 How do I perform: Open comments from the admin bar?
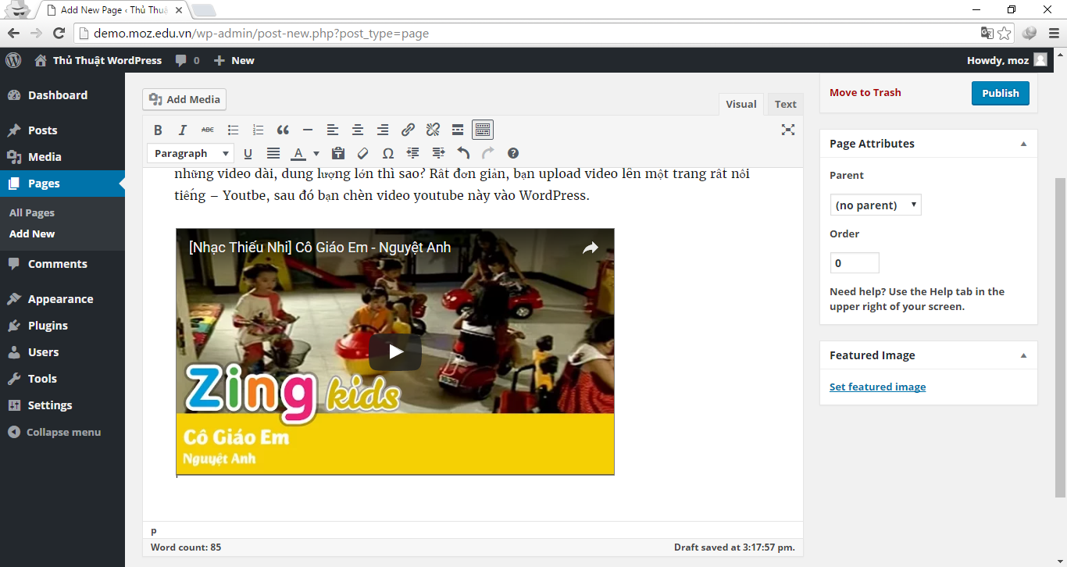tap(187, 60)
